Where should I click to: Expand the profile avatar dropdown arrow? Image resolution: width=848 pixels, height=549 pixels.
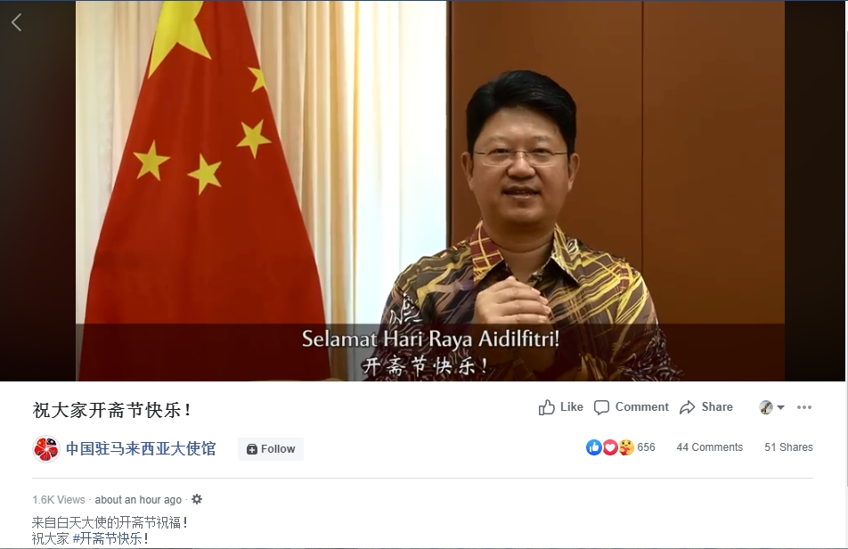point(780,407)
